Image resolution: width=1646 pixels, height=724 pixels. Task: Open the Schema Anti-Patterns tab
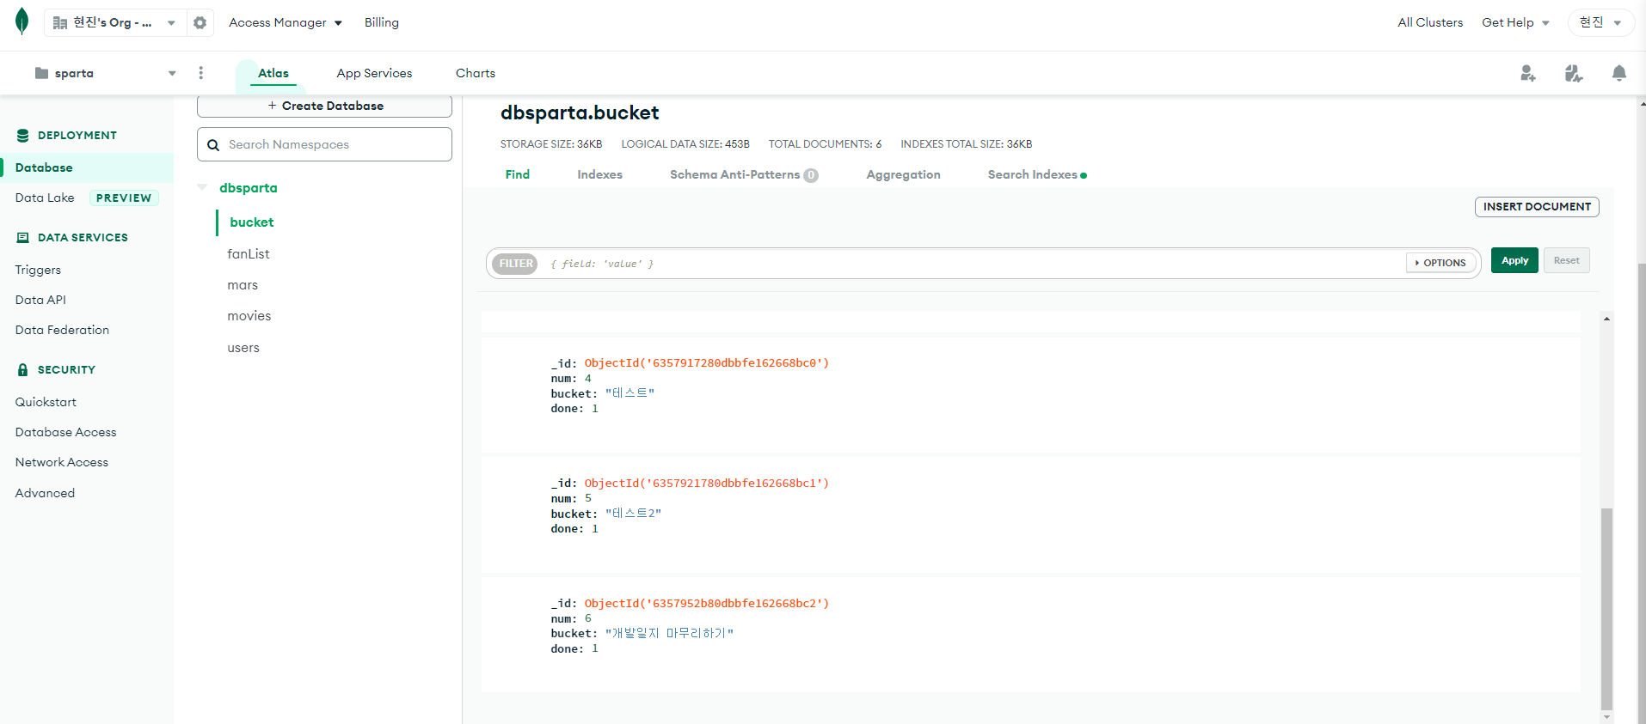[744, 174]
